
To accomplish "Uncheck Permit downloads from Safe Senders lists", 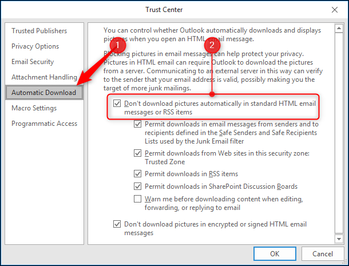I will (137, 124).
